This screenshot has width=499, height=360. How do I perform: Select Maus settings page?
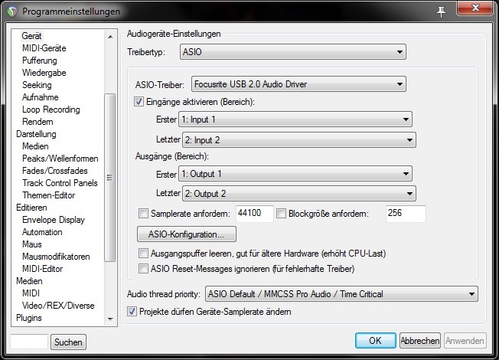32,244
